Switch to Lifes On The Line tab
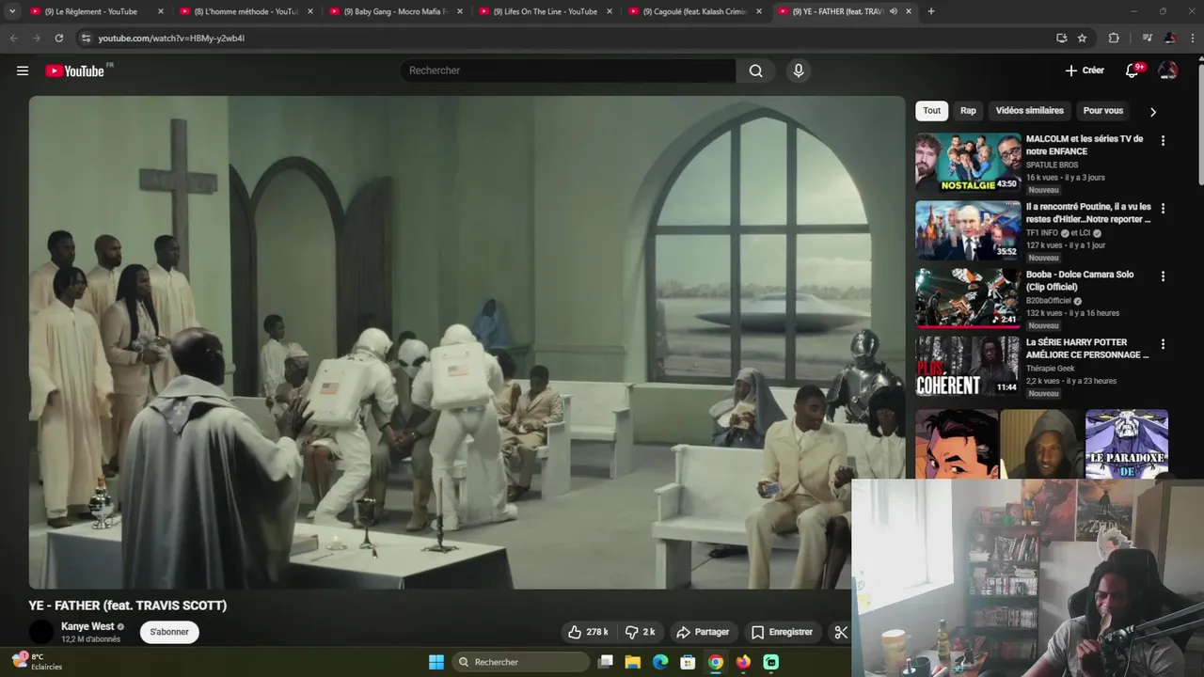 point(546,11)
